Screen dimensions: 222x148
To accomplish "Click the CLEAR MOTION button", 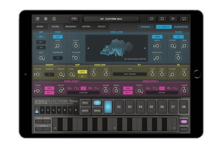I will tap(181, 27).
